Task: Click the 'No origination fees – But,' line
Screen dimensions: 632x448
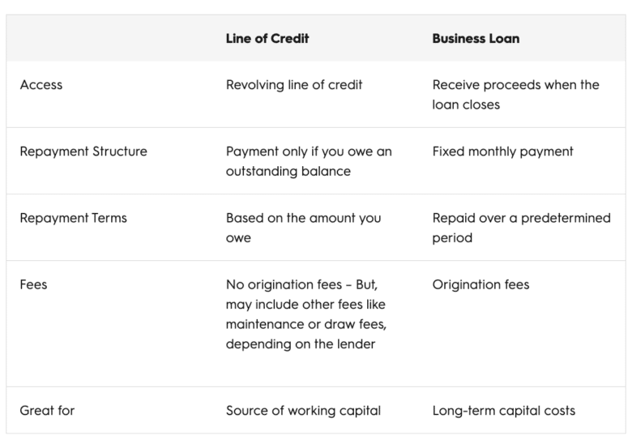Action: (302, 284)
